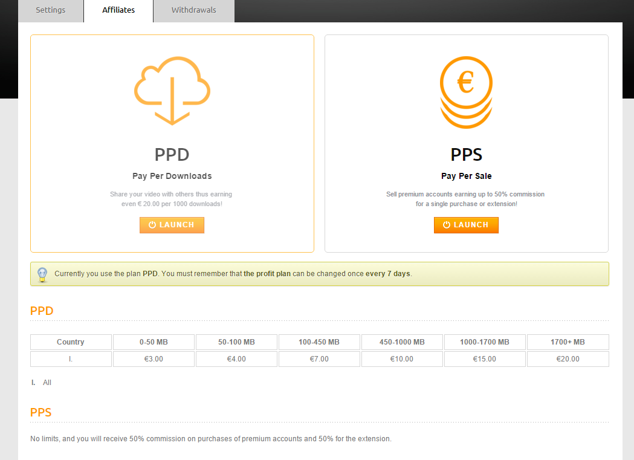Switch to the Withdrawals tab
This screenshot has width=634, height=460.
pyautogui.click(x=193, y=11)
